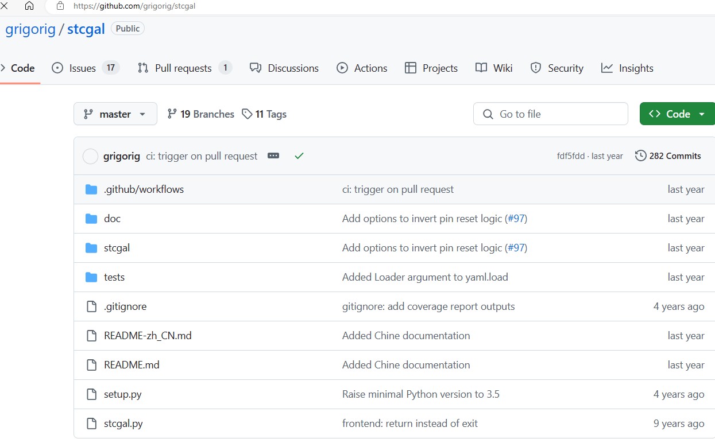The width and height of the screenshot is (715, 439).
Task: Click folder icon next to tests
Action: point(91,277)
